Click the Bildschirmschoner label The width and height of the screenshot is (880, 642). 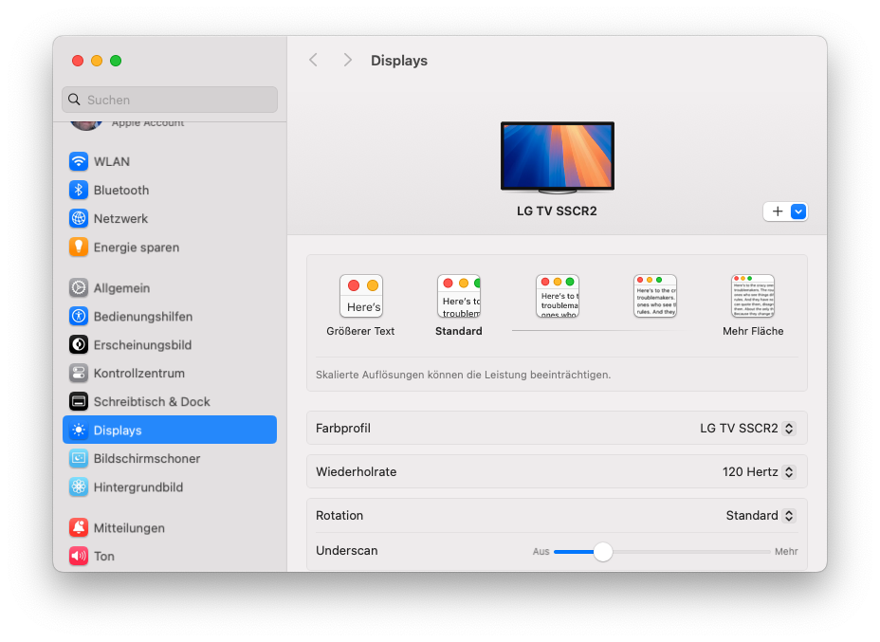point(147,458)
